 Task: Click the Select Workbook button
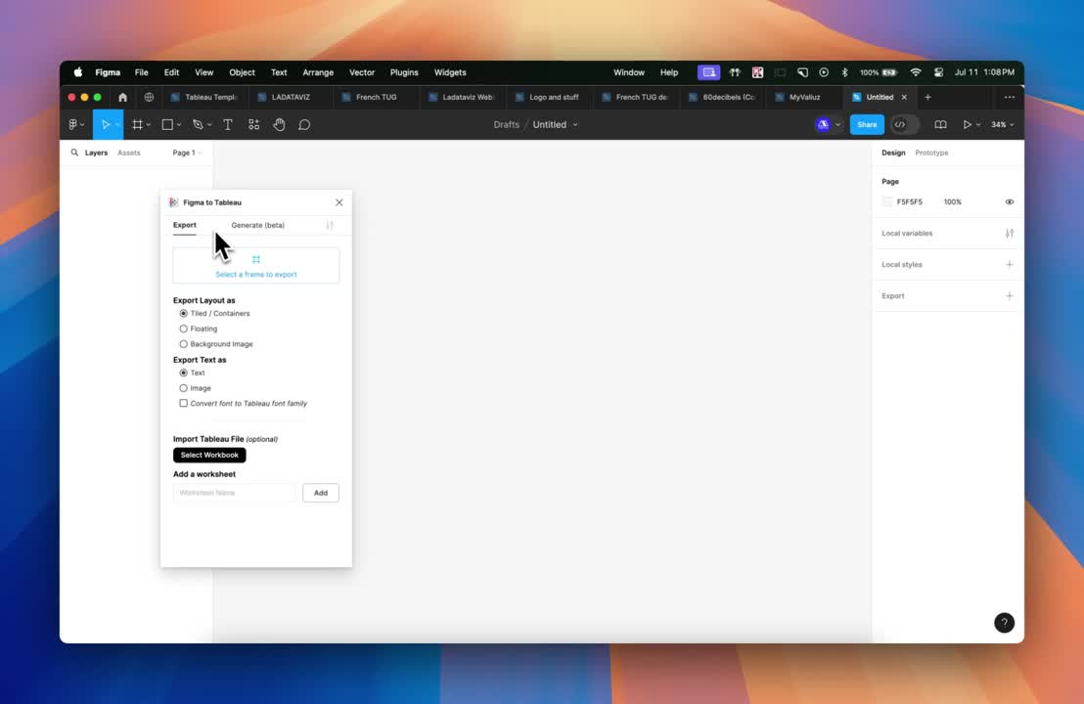tap(209, 456)
